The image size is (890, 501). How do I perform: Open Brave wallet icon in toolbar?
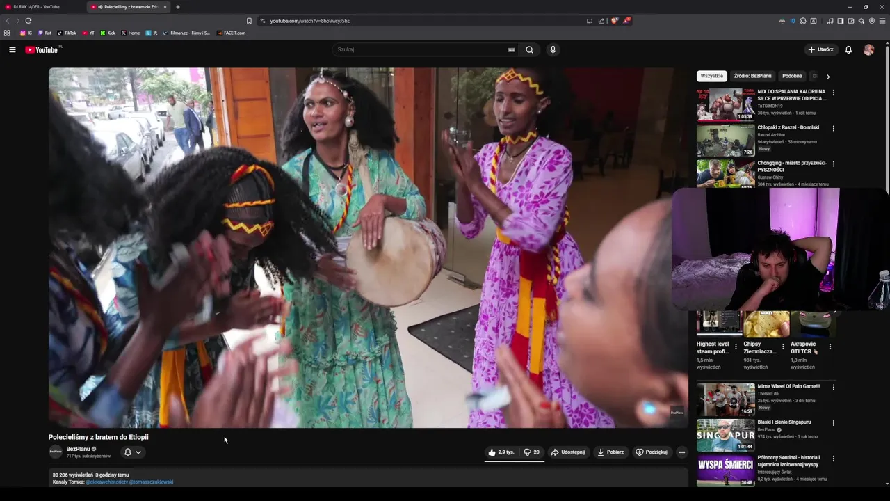pyautogui.click(x=851, y=21)
